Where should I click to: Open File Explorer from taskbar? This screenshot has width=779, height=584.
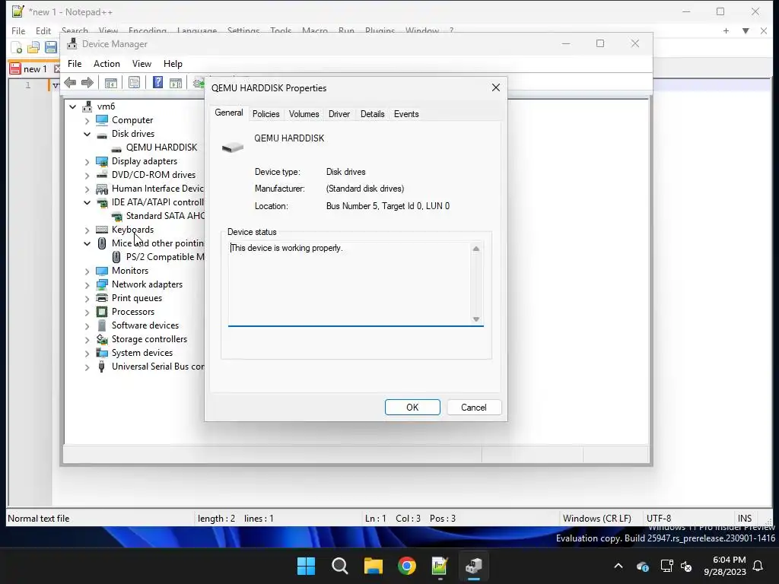tap(373, 566)
